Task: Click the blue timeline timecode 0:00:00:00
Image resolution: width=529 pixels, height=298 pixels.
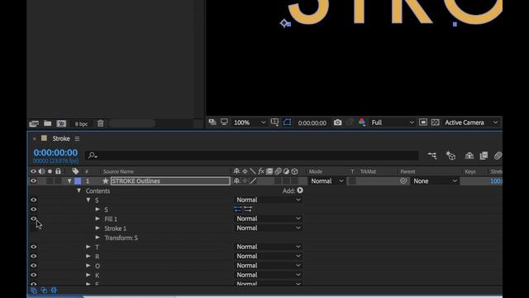Action: tap(55, 152)
